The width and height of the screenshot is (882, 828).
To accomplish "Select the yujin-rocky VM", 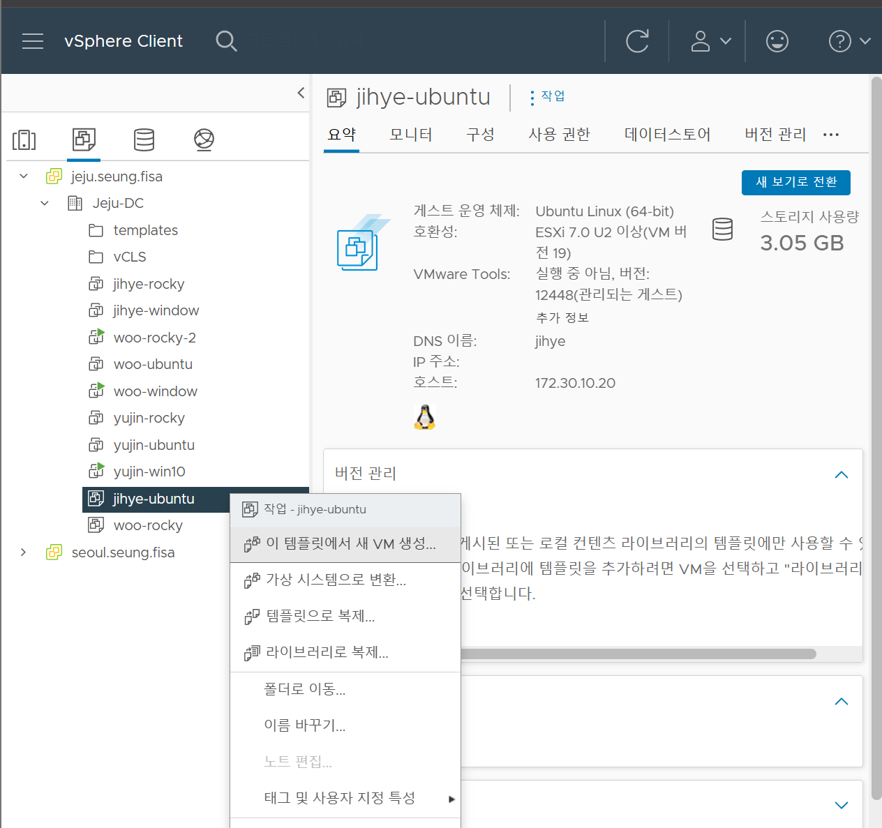I will (x=149, y=418).
